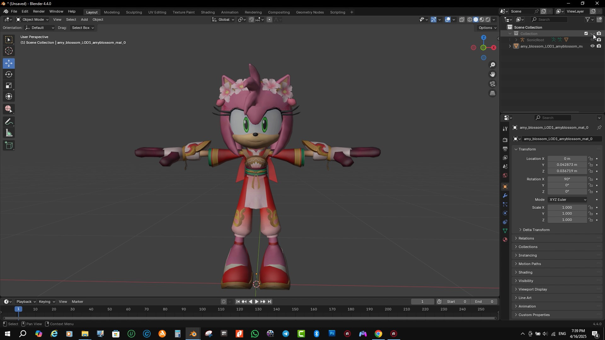605x340 pixels.
Task: Open the Modifier properties tab
Action: pyautogui.click(x=505, y=195)
